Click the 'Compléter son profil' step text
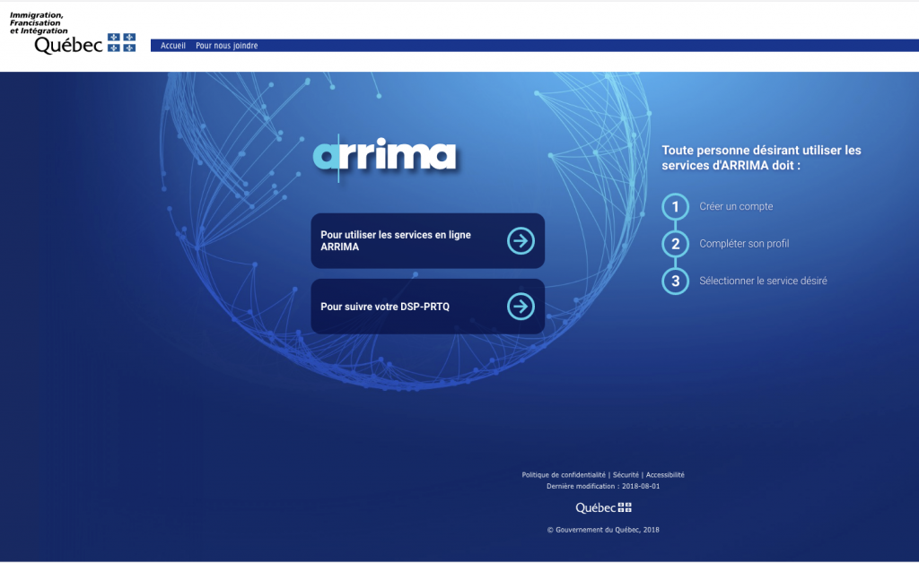Screen dimensions: 919x563 (x=744, y=244)
